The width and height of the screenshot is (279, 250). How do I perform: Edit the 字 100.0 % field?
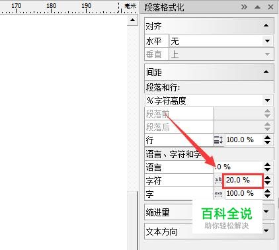point(244,193)
